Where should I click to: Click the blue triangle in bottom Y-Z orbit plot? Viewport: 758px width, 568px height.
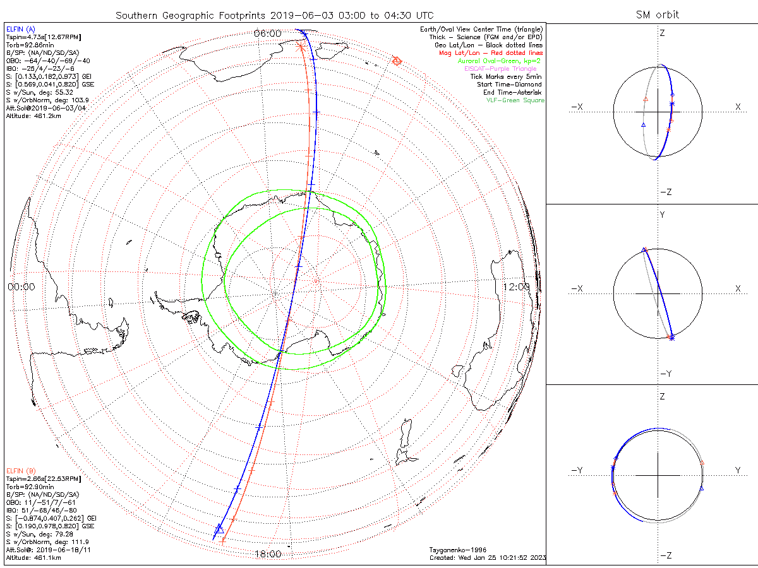click(x=702, y=488)
